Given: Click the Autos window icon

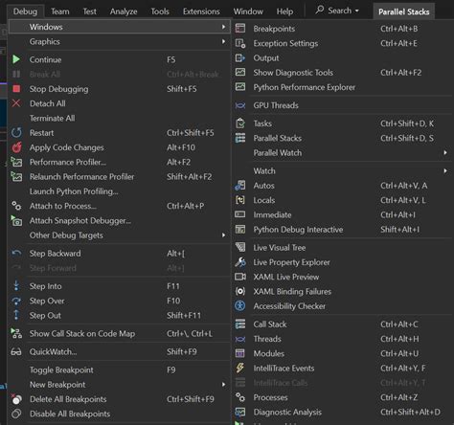Looking at the screenshot, I should [240, 186].
